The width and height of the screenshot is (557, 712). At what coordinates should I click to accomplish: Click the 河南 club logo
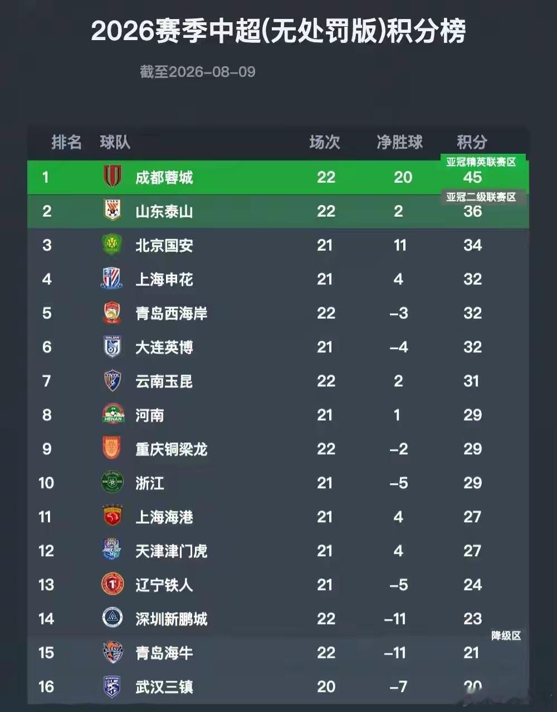click(x=113, y=414)
